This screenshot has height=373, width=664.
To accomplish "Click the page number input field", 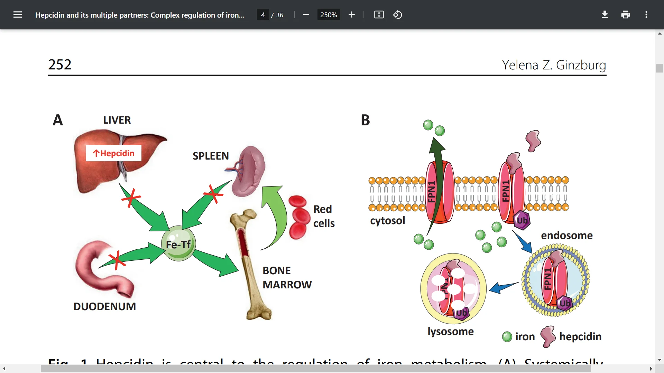I will pos(263,15).
